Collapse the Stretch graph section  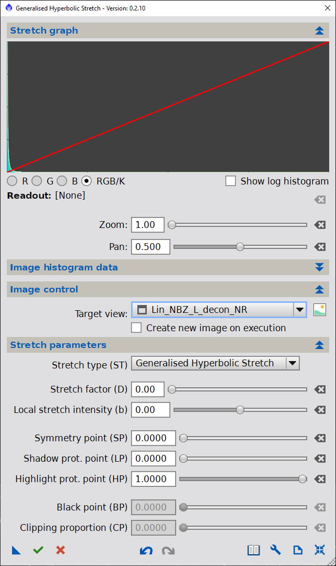(320, 30)
